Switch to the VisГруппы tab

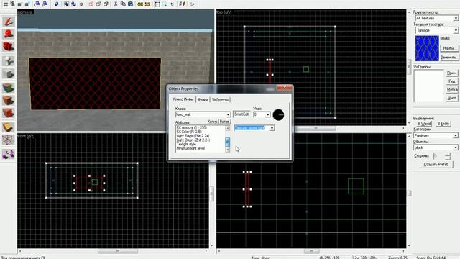221,100
